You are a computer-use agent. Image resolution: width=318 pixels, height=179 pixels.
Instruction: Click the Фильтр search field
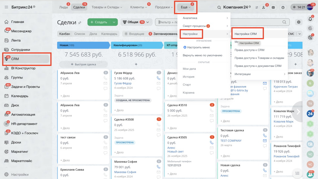tap(167, 22)
